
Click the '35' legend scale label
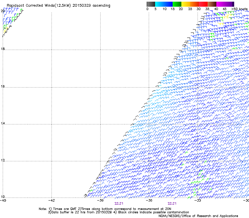[x=207, y=9]
